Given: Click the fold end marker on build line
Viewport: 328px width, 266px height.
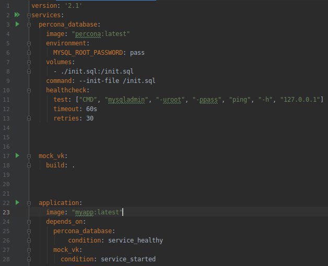Looking at the screenshot, I should (29, 165).
